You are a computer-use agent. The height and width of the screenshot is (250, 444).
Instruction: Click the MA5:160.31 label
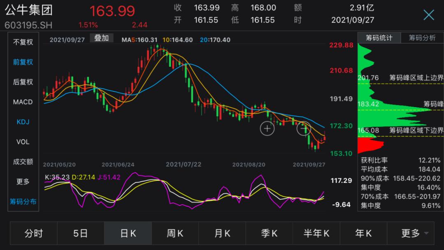tap(139, 40)
